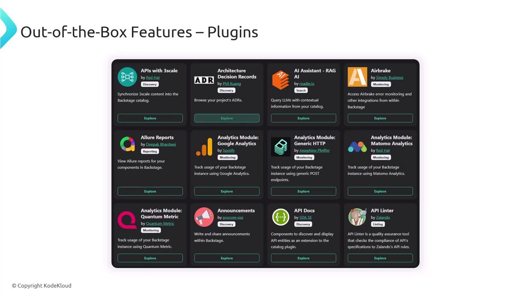Screen dimensions: 531x299
Task: Click 'Analytics Module: Quantum Metric' title
Action: (x=161, y=214)
